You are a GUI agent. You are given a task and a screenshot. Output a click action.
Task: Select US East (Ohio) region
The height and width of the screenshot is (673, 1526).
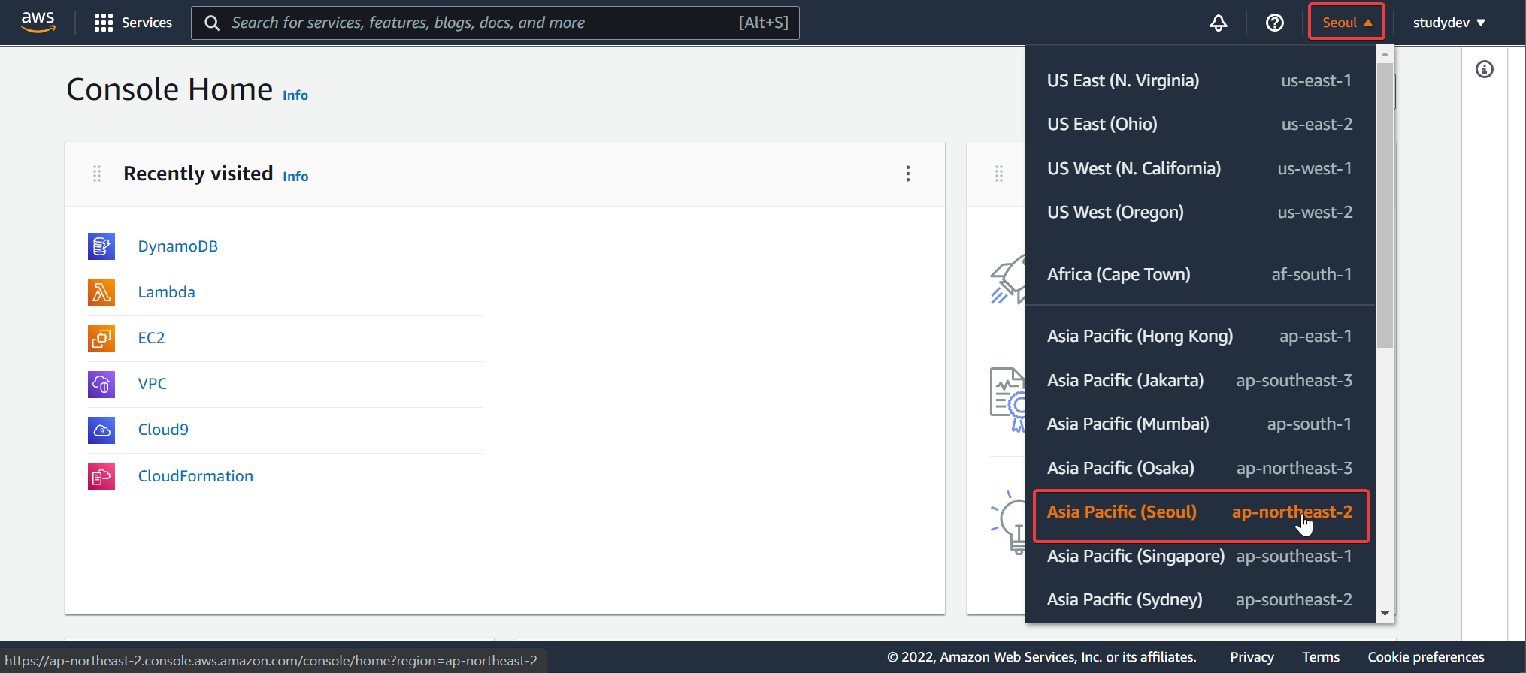pyautogui.click(x=1200, y=124)
